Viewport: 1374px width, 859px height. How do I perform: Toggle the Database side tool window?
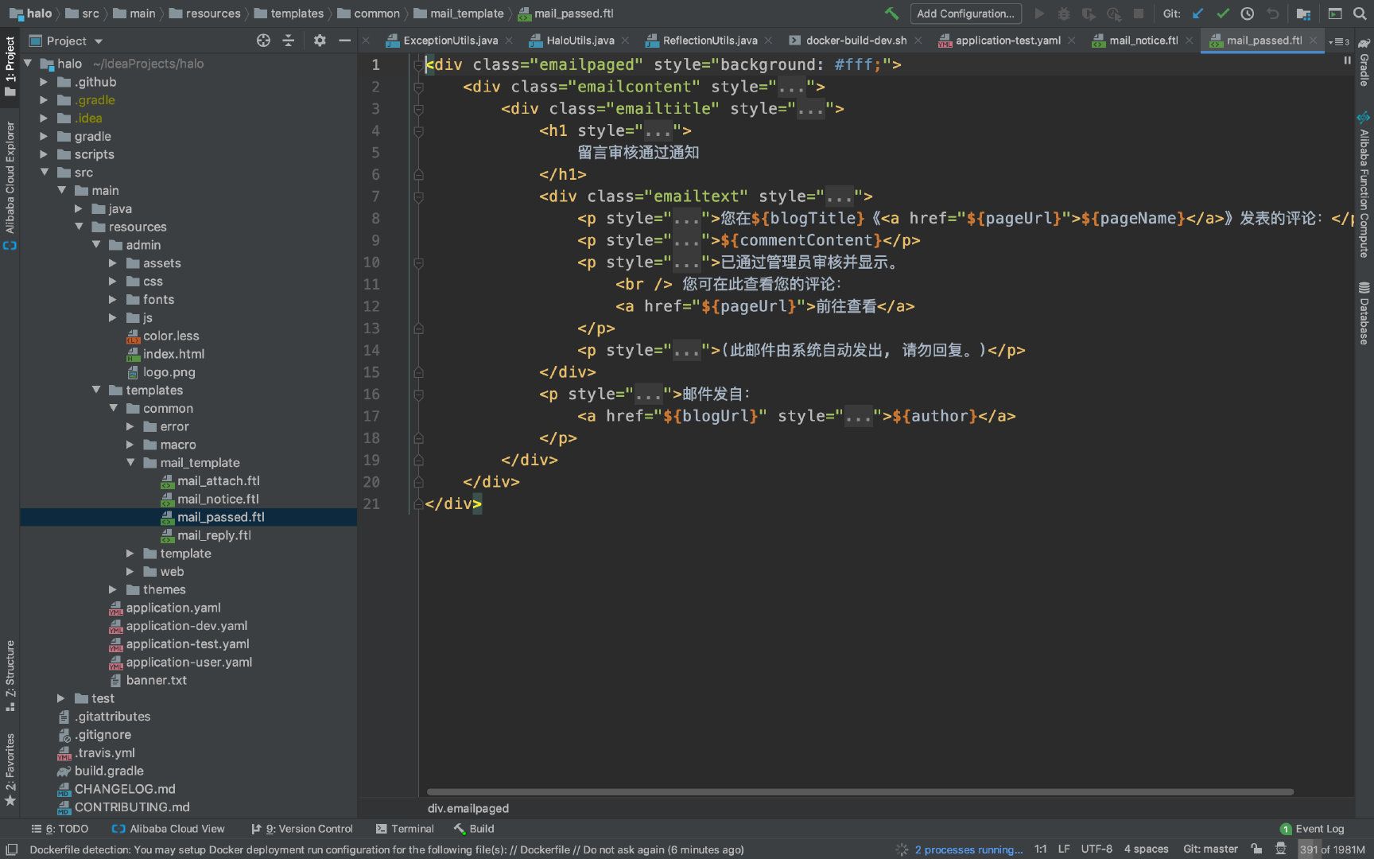point(1364,313)
